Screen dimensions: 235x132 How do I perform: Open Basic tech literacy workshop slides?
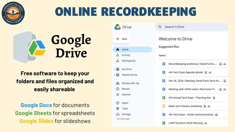coord(185,106)
